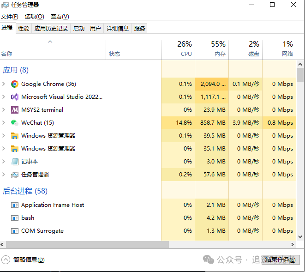Open the 文件(F) menu
This screenshot has width=305, height=272.
(x=10, y=17)
